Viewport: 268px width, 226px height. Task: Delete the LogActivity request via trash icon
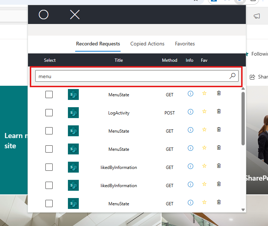[219, 112]
